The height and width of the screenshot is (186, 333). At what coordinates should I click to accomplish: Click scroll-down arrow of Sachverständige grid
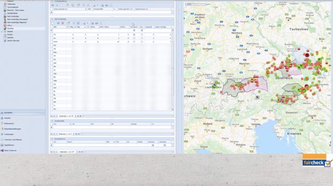pyautogui.click(x=172, y=109)
